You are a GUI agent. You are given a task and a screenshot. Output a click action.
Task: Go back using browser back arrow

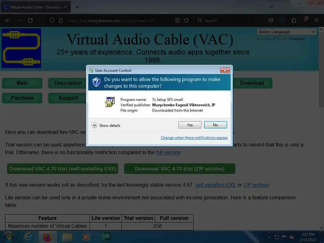click(8, 21)
